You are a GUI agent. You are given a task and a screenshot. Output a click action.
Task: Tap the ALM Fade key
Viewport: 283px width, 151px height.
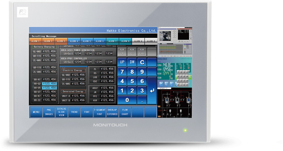[x=142, y=52]
